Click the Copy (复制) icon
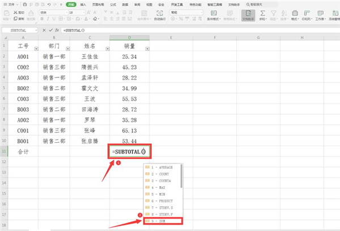This screenshot has height=231, width=340. pyautogui.click(x=16, y=19)
